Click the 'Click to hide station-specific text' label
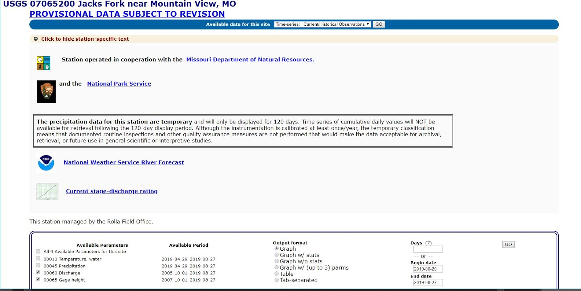581x291 pixels. 85,39
